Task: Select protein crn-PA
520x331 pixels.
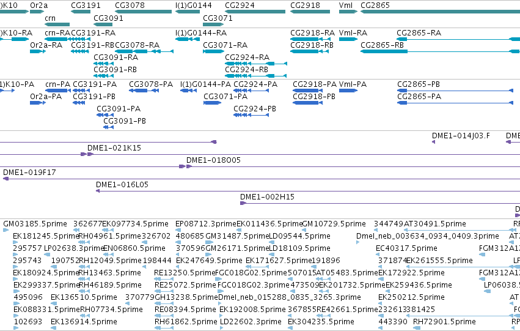Action: pos(57,84)
